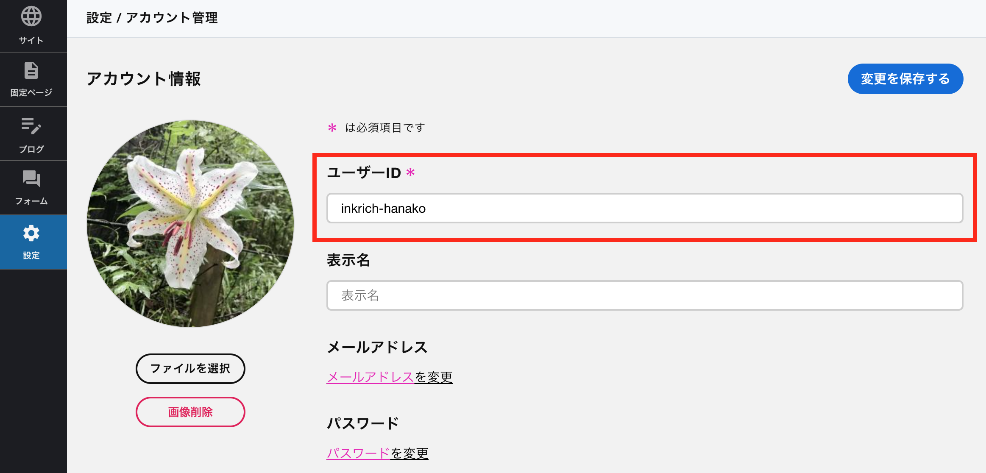This screenshot has width=986, height=473.
Task: Click アカウント情報 heading
Action: click(x=144, y=79)
